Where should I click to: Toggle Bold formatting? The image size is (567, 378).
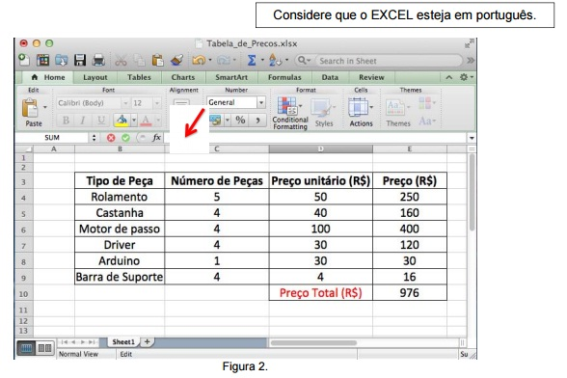click(66, 121)
